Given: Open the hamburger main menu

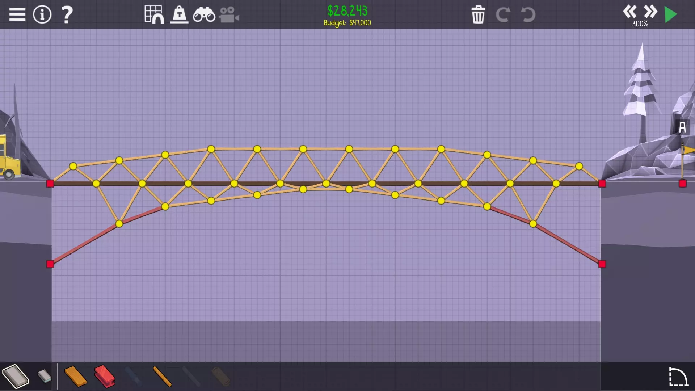Looking at the screenshot, I should click(17, 15).
